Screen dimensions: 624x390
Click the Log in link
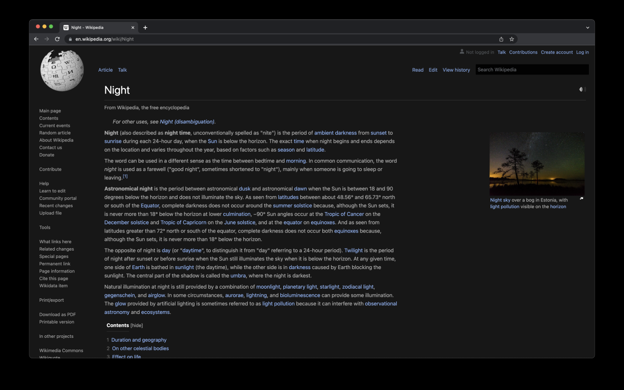[583, 52]
